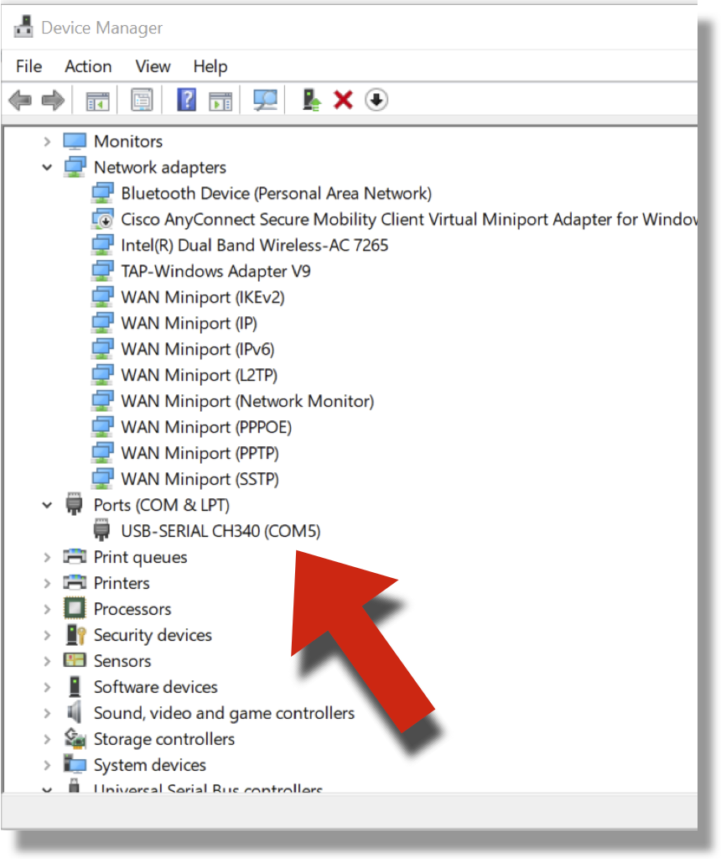The width and height of the screenshot is (721, 859).
Task: Expand the Monitors category
Action: click(47, 142)
